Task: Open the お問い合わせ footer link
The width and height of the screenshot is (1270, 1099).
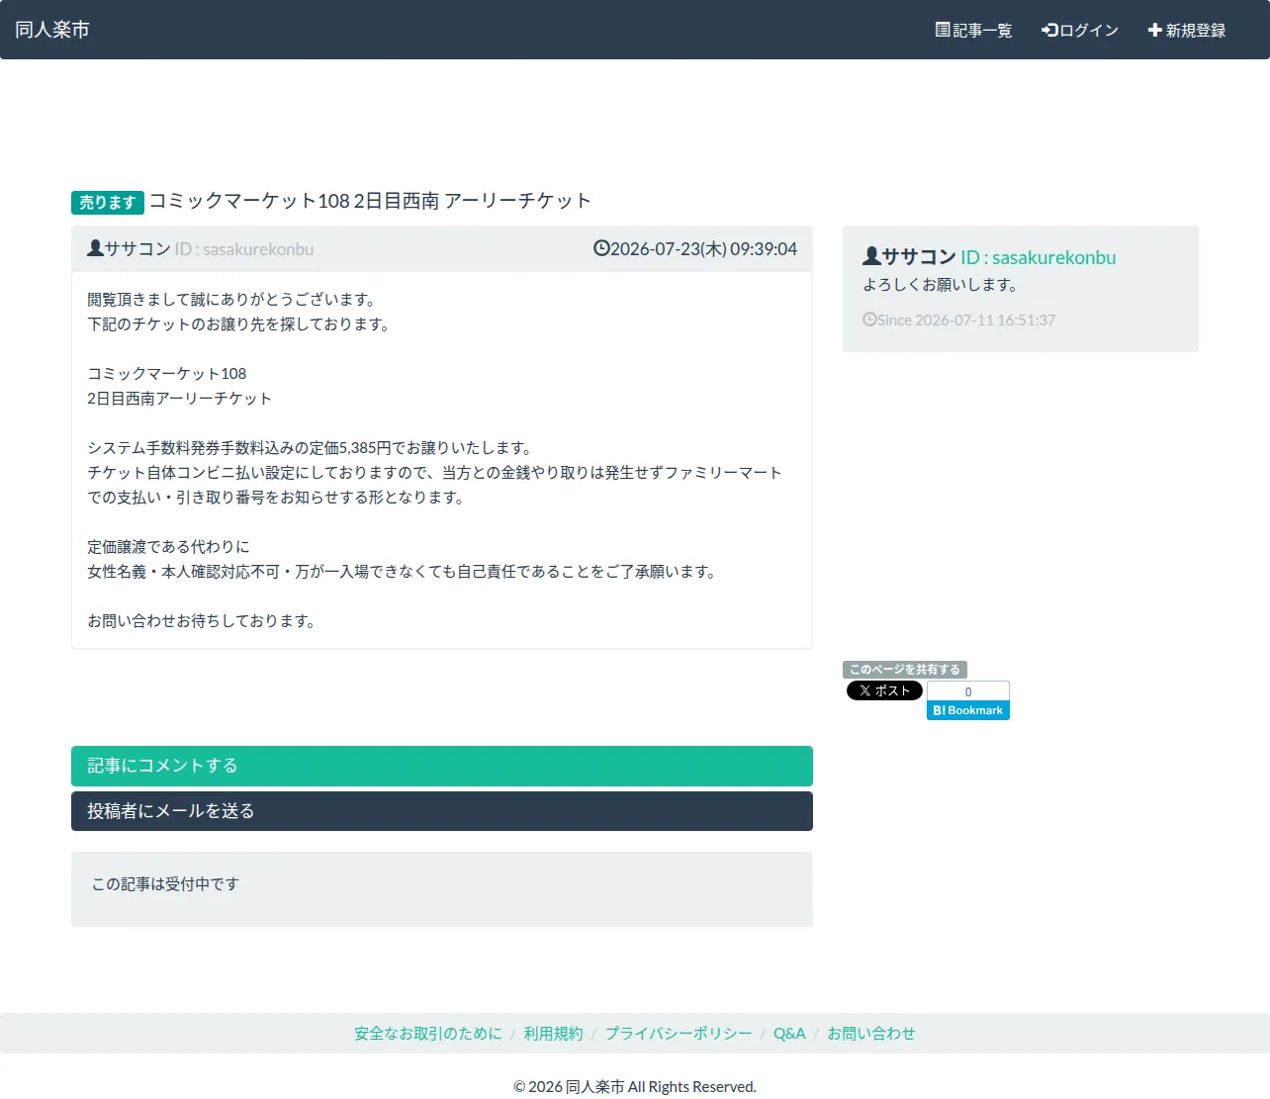Action: click(871, 1034)
